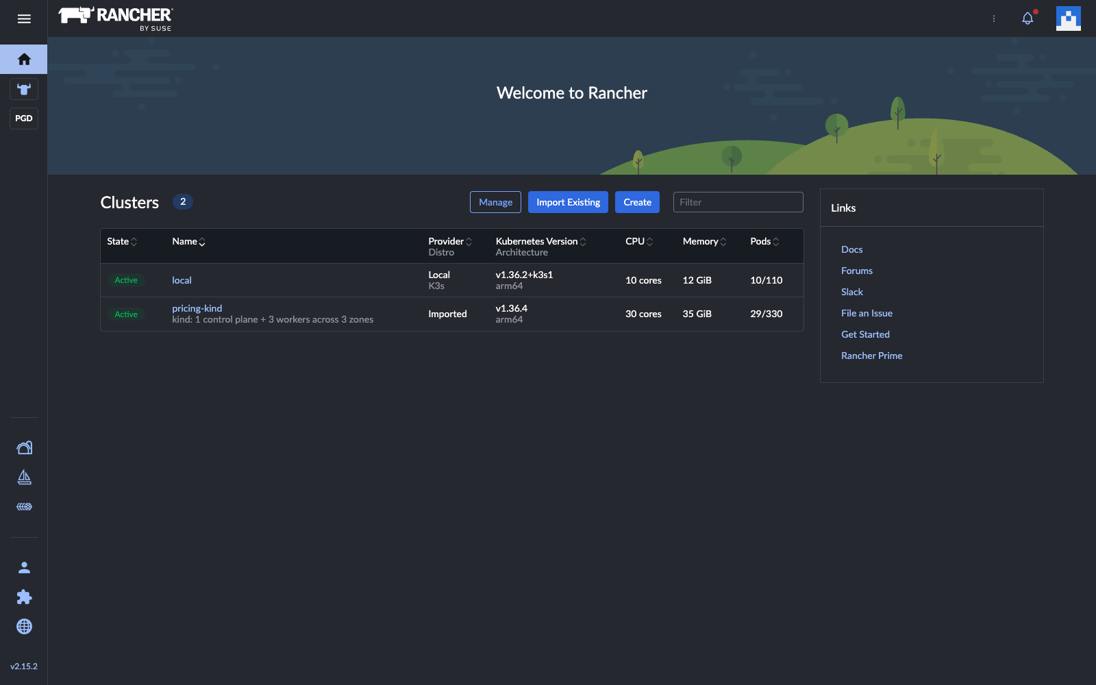
Task: Open Virtualization Management icon
Action: point(24,507)
